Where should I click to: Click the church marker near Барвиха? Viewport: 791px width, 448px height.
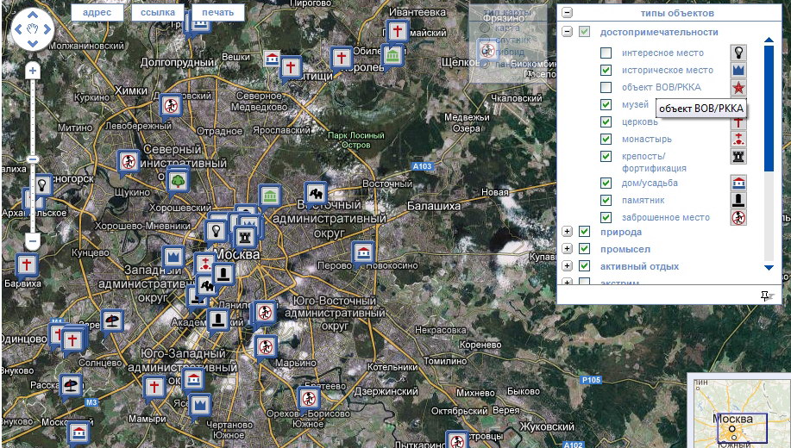[x=28, y=264]
